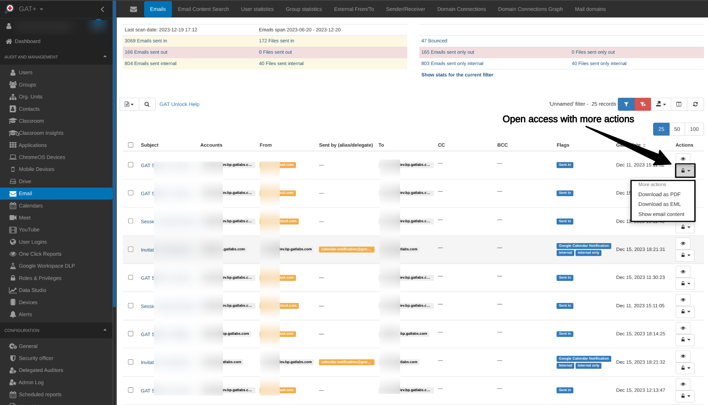This screenshot has width=708, height=405.
Task: Open Group statistics tab
Action: coord(304,9)
